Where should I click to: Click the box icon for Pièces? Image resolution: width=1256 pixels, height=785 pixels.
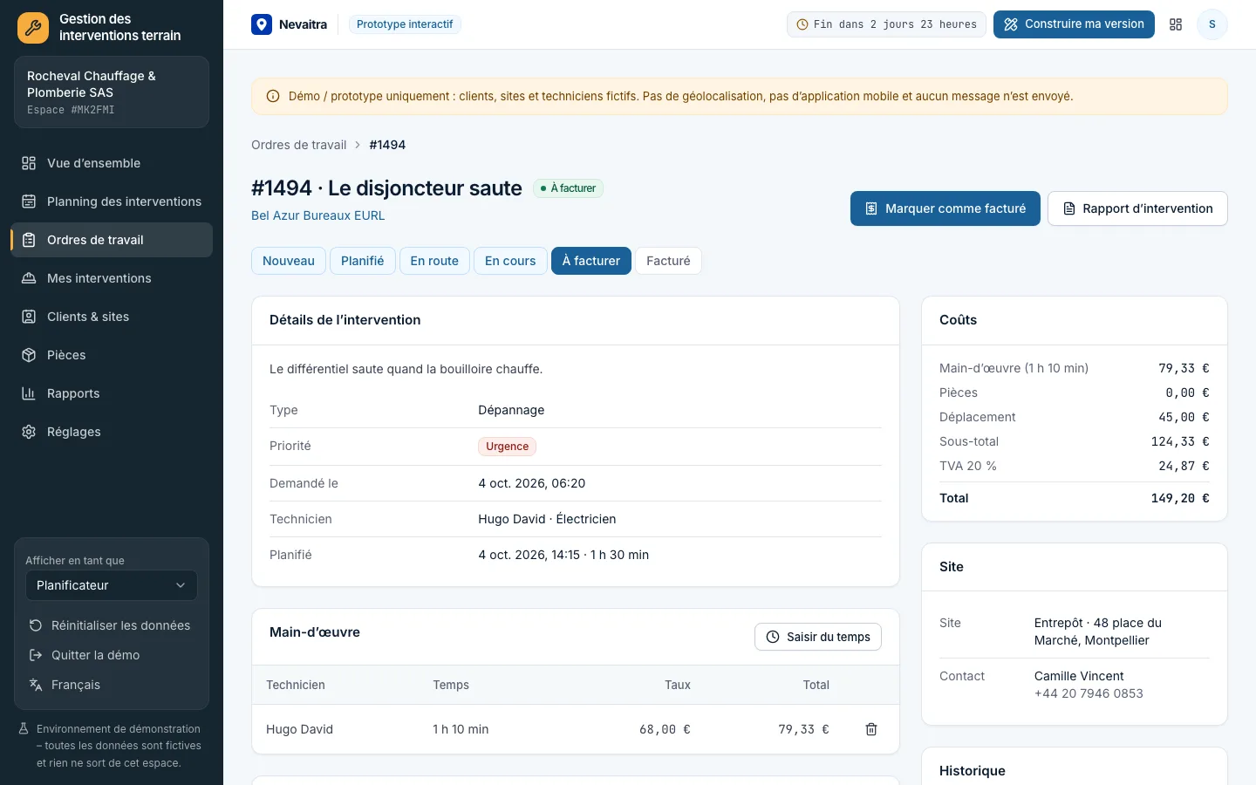[29, 355]
